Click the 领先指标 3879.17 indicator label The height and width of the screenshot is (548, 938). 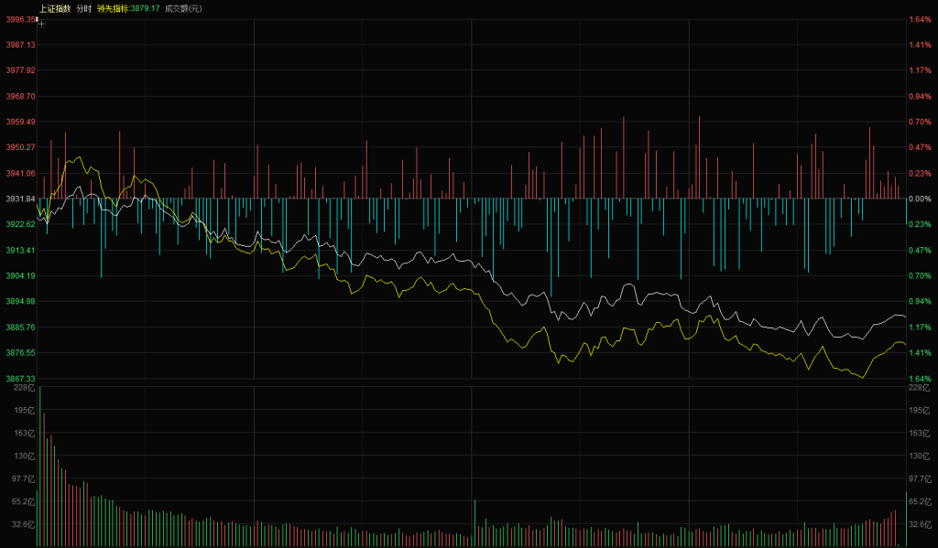(128, 8)
